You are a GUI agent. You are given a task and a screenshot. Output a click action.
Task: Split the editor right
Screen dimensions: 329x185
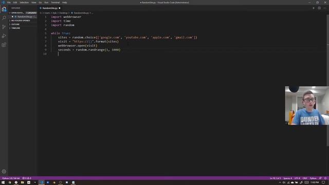click(319, 8)
